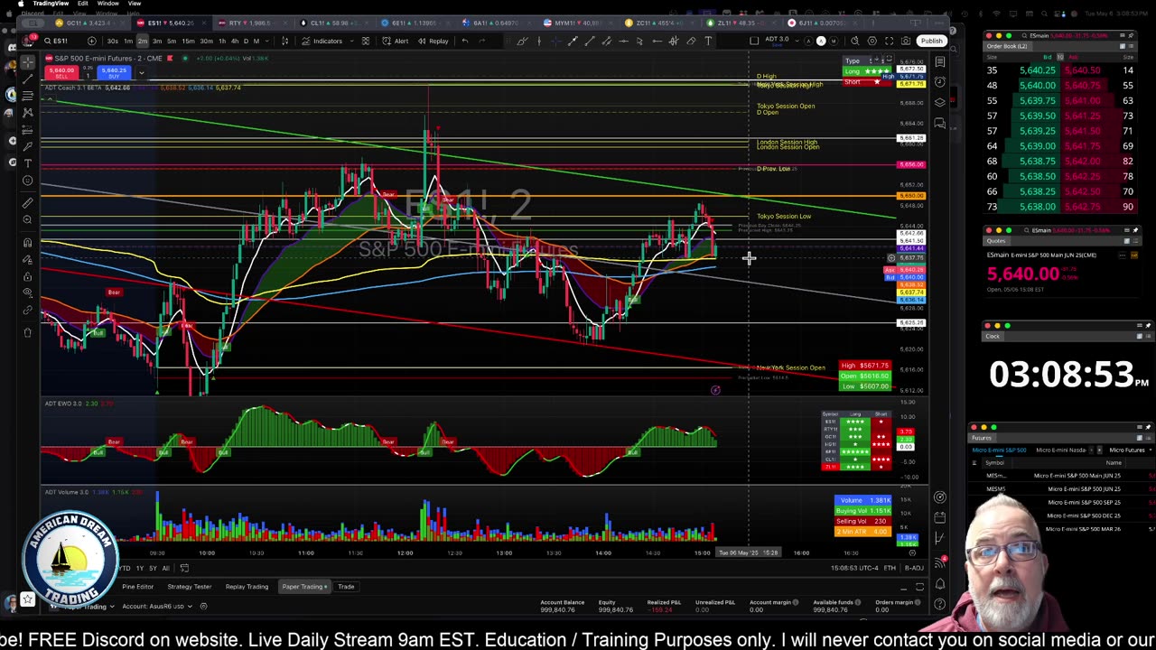Toggle ETH extended trading hours session
This screenshot has height=650, width=1156.
(x=890, y=568)
